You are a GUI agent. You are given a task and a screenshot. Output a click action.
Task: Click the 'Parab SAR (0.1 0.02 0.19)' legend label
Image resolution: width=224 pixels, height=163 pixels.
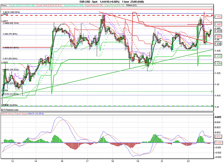point(22,5)
